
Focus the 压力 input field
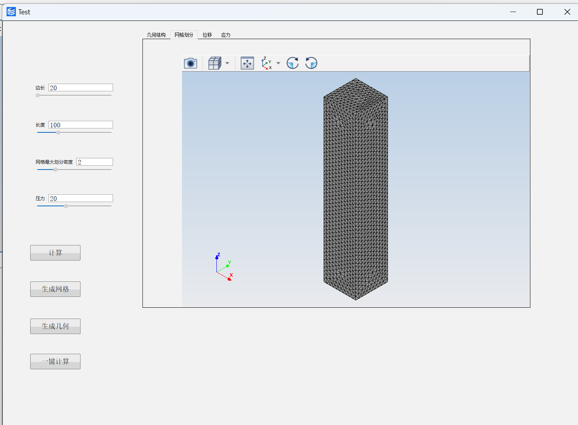point(81,198)
